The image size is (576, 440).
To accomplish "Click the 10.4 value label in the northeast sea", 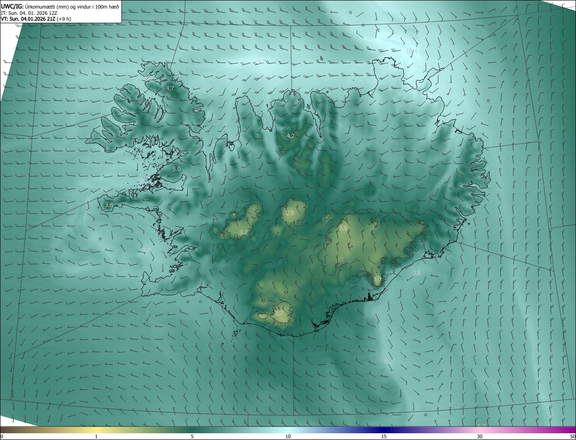I will coord(411,51).
